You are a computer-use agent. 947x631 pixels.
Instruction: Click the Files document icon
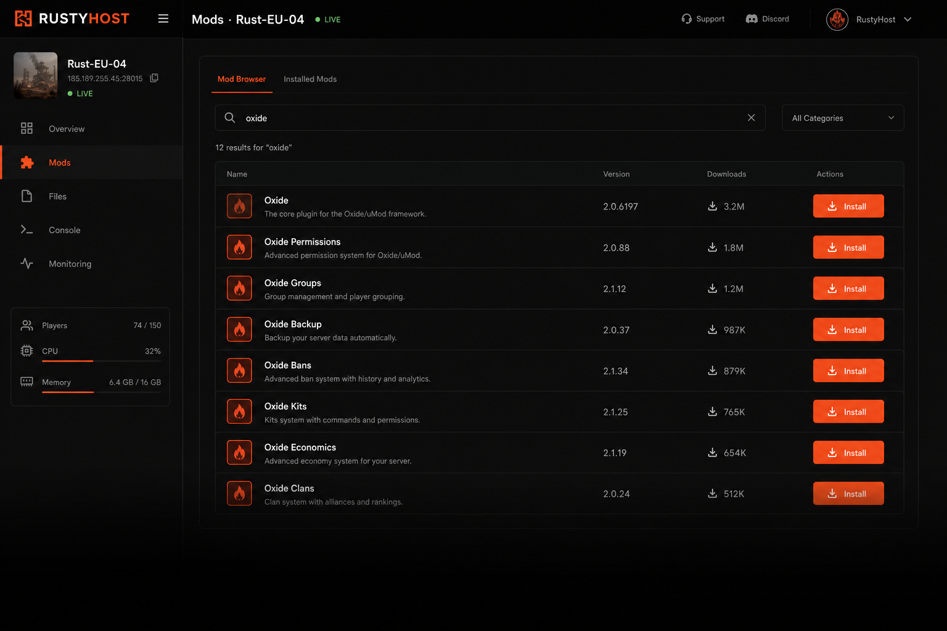tap(27, 196)
